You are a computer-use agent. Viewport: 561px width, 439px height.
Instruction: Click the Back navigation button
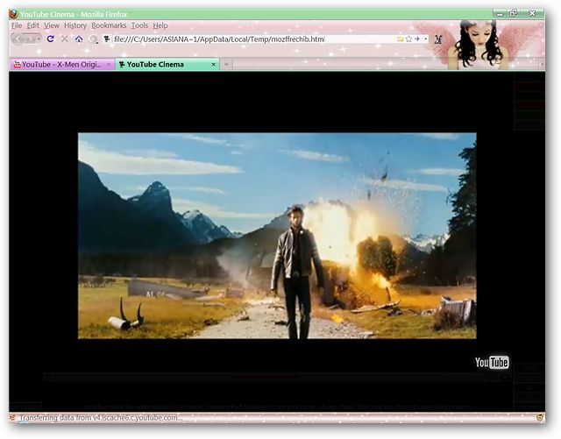18,39
